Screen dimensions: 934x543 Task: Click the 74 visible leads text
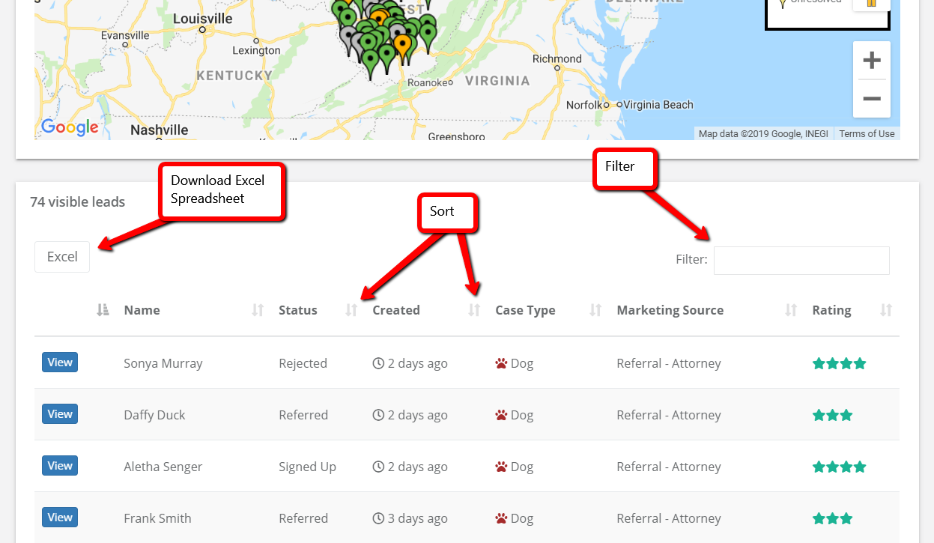pyautogui.click(x=77, y=201)
